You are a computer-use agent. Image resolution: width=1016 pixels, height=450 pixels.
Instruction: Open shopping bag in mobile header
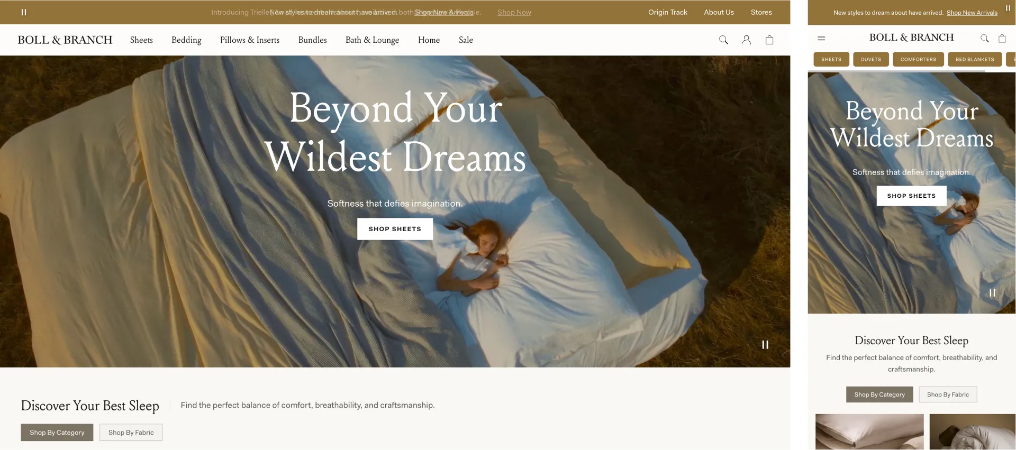(x=1002, y=38)
